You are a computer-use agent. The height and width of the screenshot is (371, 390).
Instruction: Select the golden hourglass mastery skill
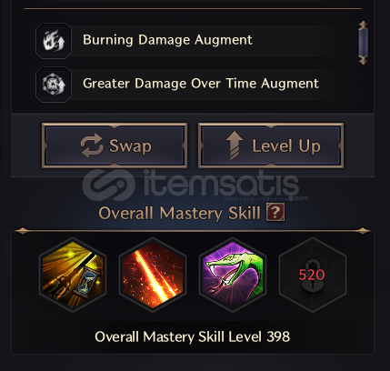pyautogui.click(x=73, y=275)
